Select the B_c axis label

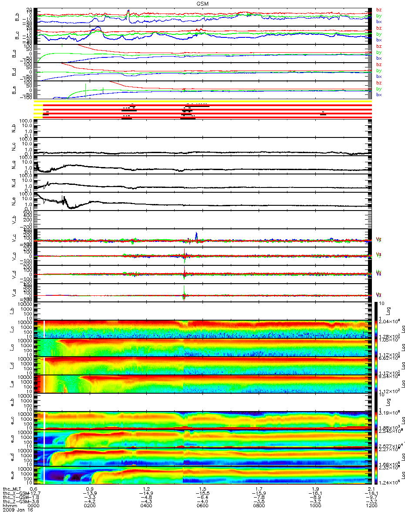tap(18, 35)
